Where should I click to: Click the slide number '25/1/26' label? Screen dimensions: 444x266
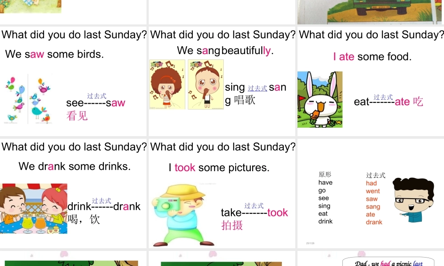pos(311,243)
